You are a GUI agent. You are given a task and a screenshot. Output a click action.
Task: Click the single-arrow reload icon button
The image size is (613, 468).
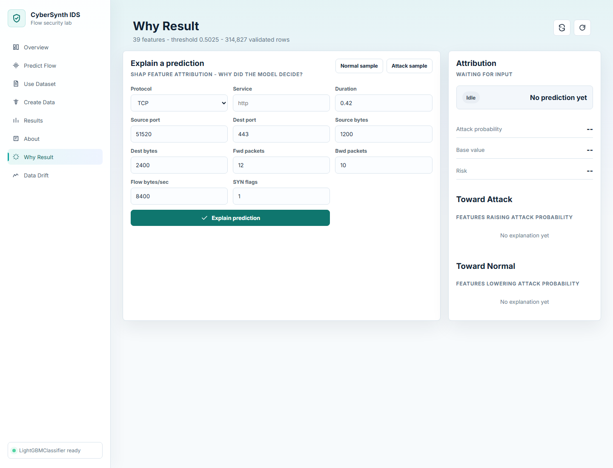[582, 28]
